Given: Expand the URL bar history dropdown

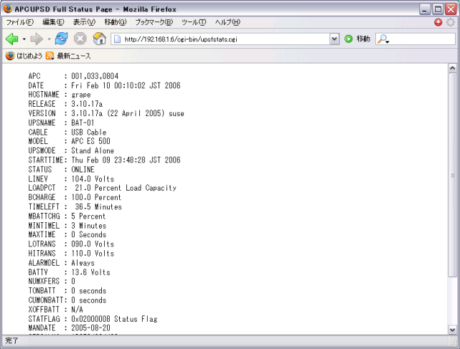Looking at the screenshot, I should 334,39.
